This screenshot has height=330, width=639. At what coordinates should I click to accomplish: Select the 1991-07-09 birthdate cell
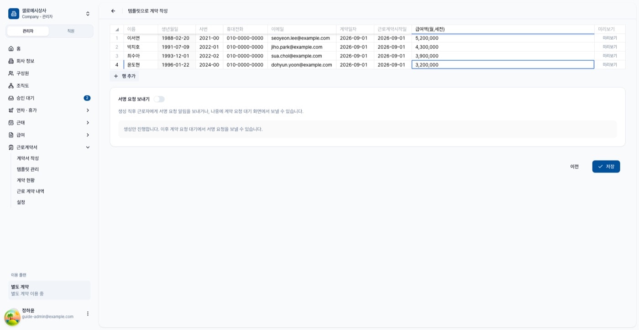[x=177, y=47]
